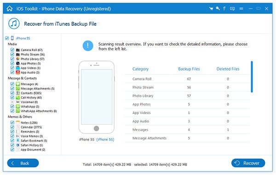Sort by Deleted Files column header
The image size is (276, 175).
pyautogui.click(x=228, y=69)
